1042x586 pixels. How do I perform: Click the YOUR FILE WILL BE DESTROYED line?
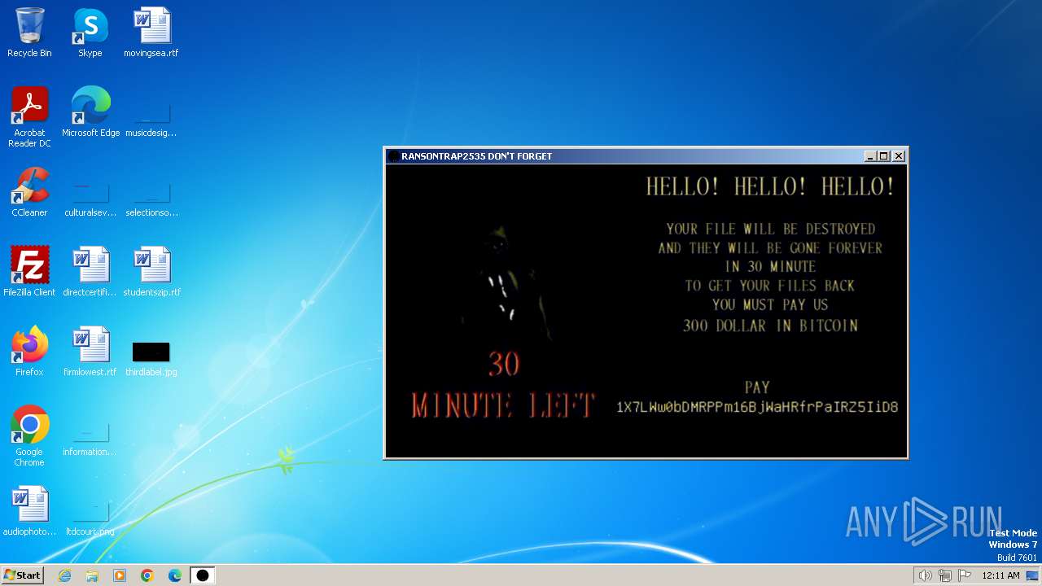pos(771,230)
